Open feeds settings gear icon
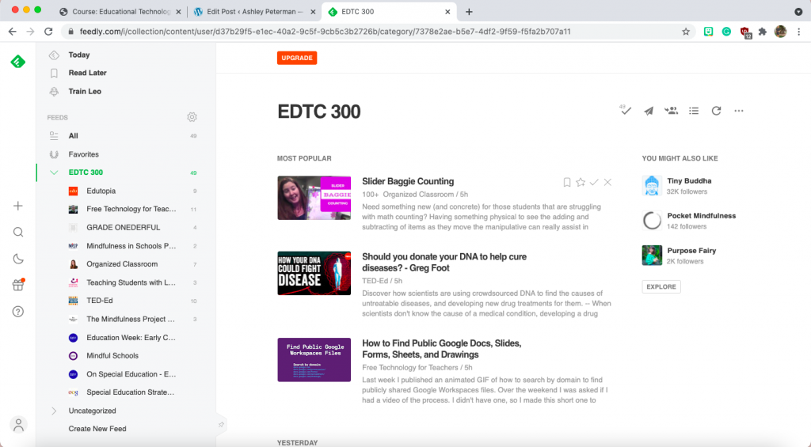 (x=192, y=117)
